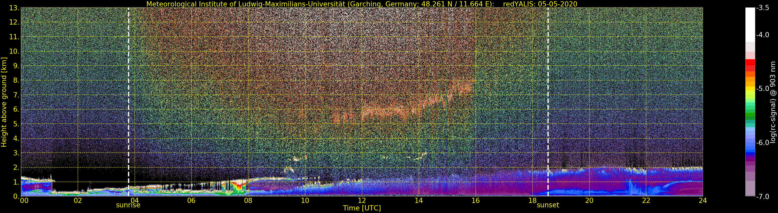Click the 10 time tick label
The image size is (778, 213).
[305, 200]
